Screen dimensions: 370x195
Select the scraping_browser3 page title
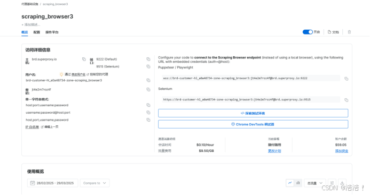tap(47, 16)
